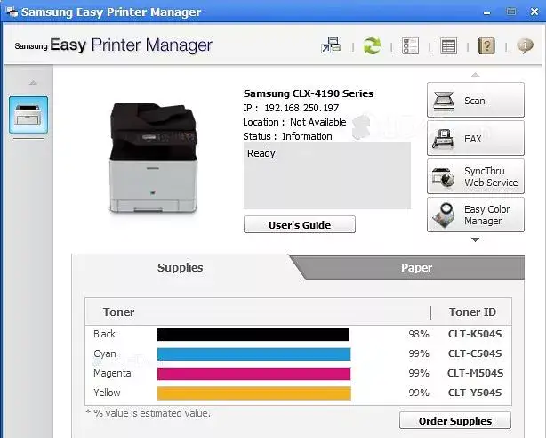This screenshot has width=546, height=438.
Task: Open the About info bubble icon
Action: pos(525,45)
